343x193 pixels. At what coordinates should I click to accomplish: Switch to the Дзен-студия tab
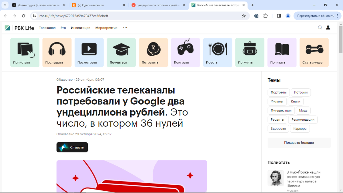39,5
